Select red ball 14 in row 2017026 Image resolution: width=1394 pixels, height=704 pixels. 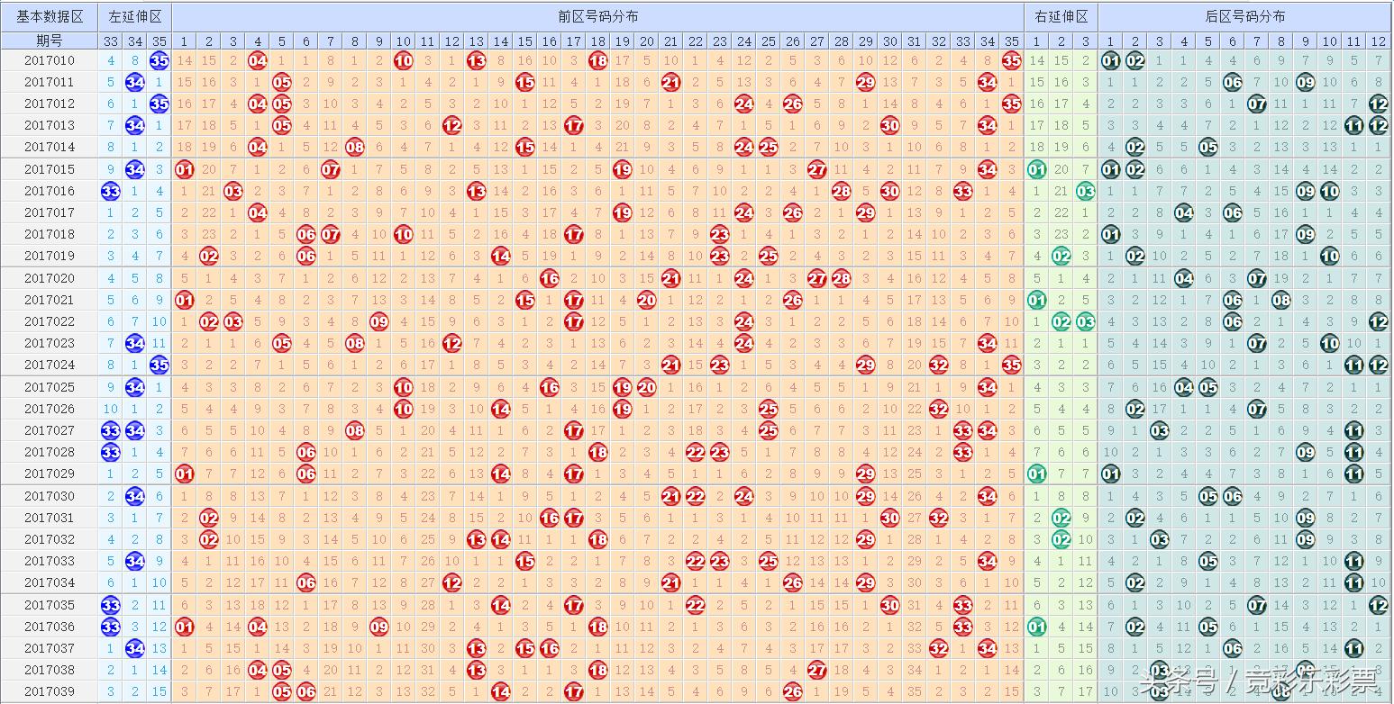(501, 409)
